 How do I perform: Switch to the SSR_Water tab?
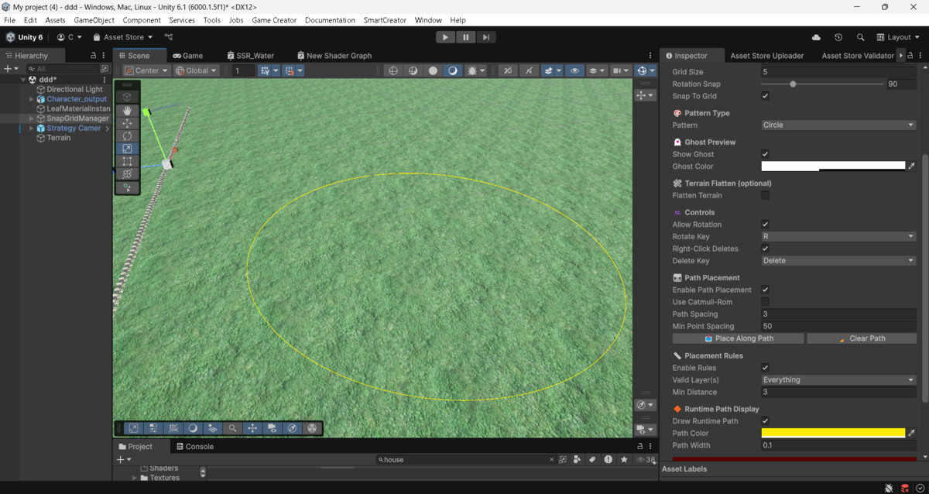(251, 56)
